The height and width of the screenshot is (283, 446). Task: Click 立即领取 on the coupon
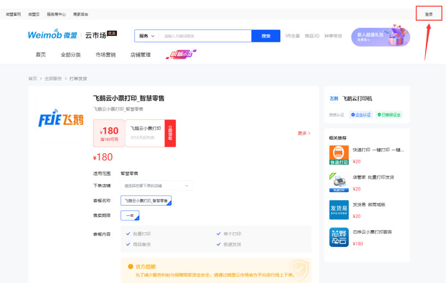click(x=170, y=133)
